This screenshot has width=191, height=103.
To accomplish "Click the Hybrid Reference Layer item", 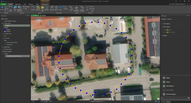I will pos(10,21).
